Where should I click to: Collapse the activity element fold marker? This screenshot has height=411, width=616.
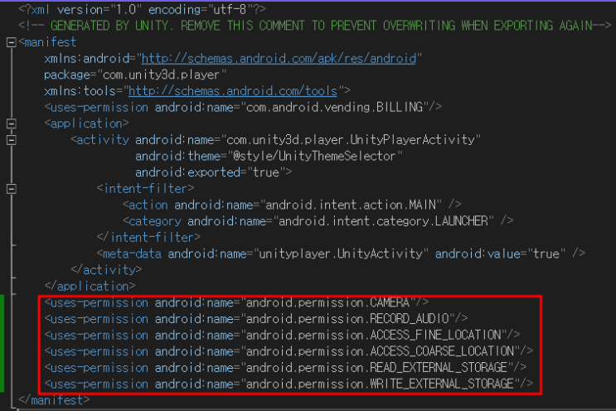tap(12, 140)
